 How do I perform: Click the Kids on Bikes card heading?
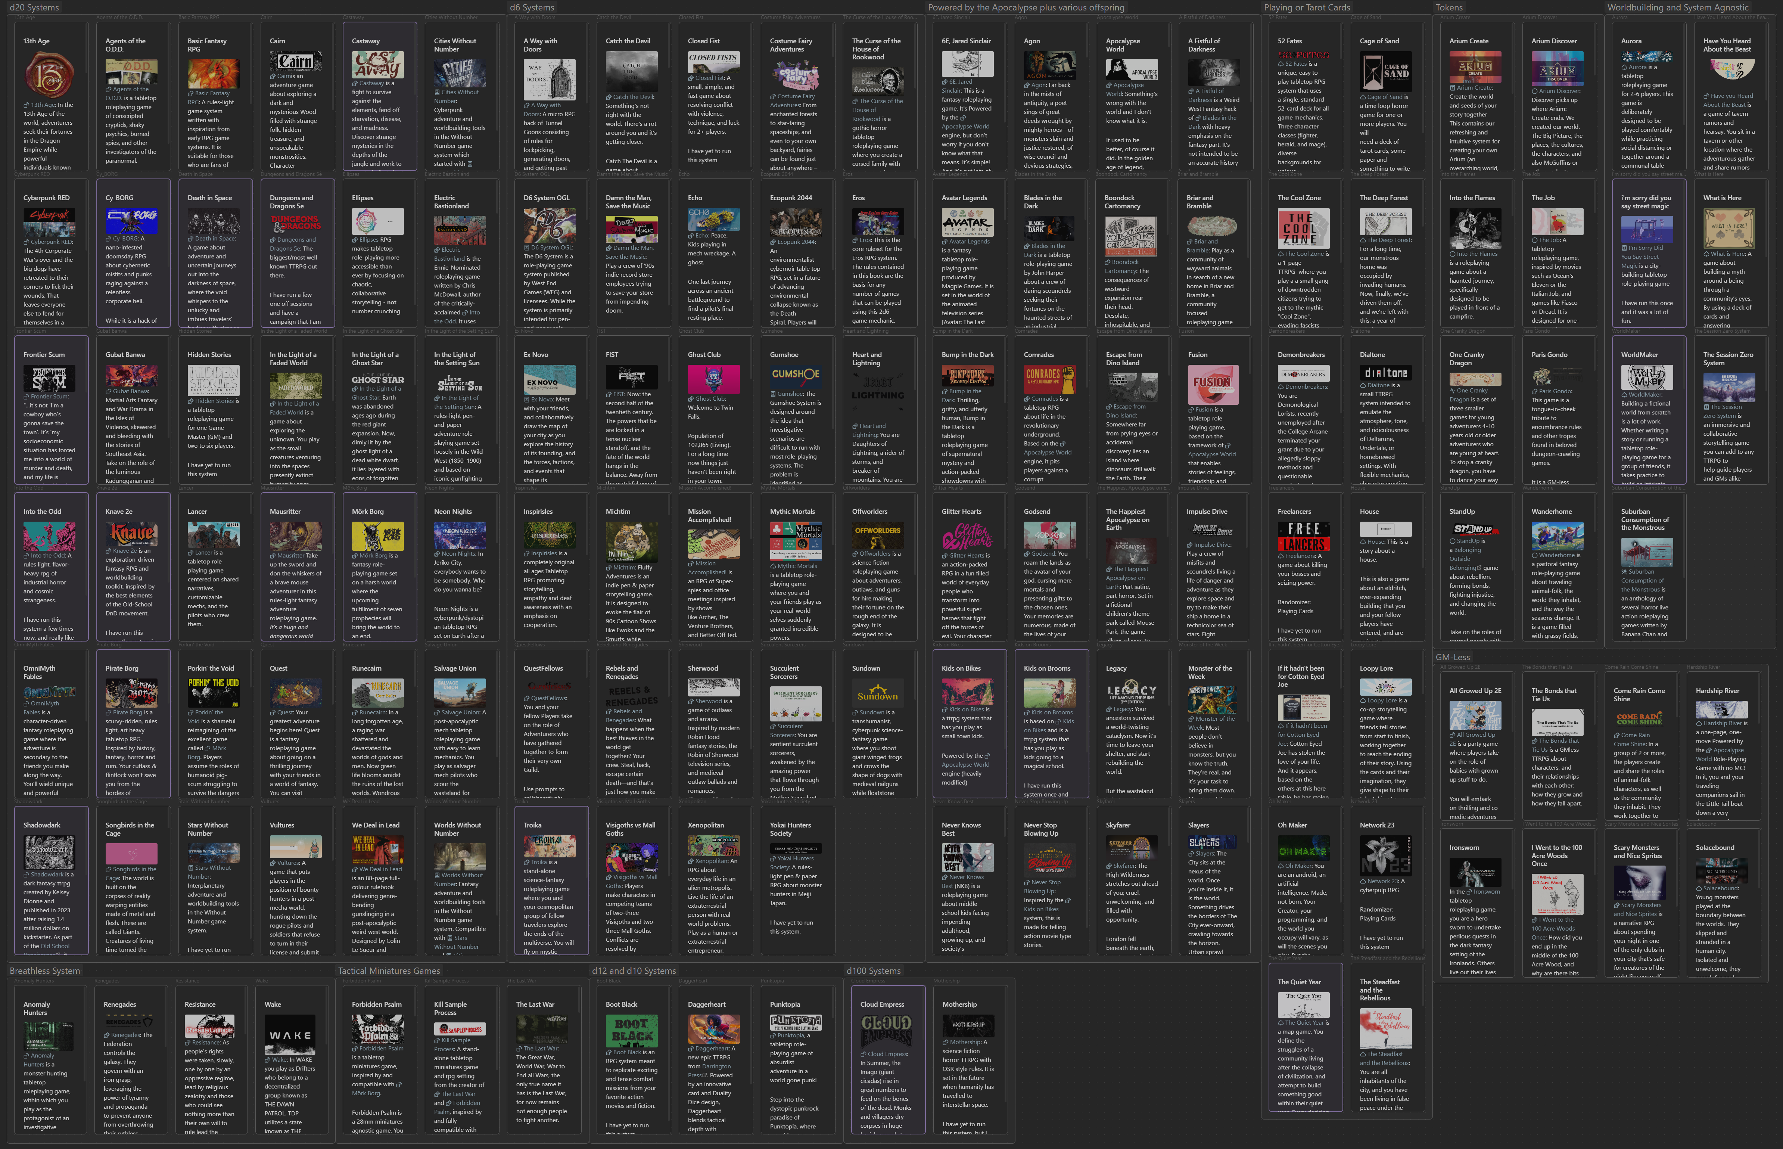coord(961,668)
